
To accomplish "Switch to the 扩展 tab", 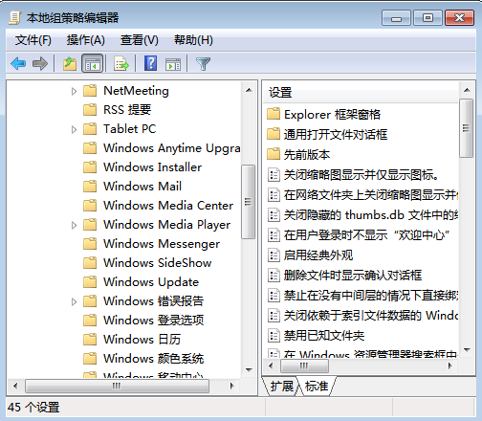I will click(281, 387).
